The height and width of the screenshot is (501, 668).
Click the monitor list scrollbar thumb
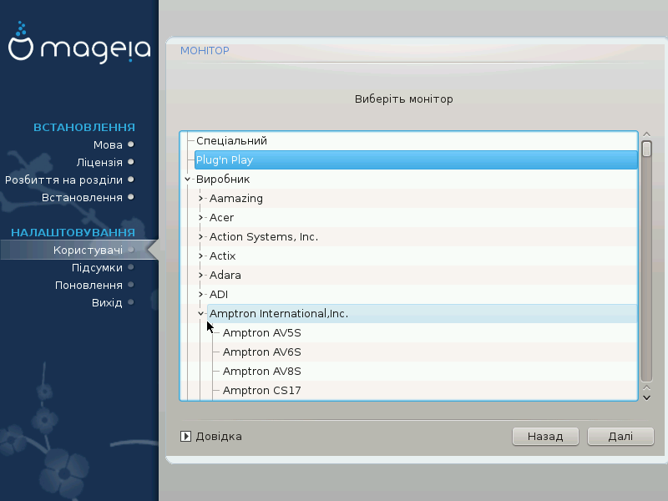coord(646,149)
